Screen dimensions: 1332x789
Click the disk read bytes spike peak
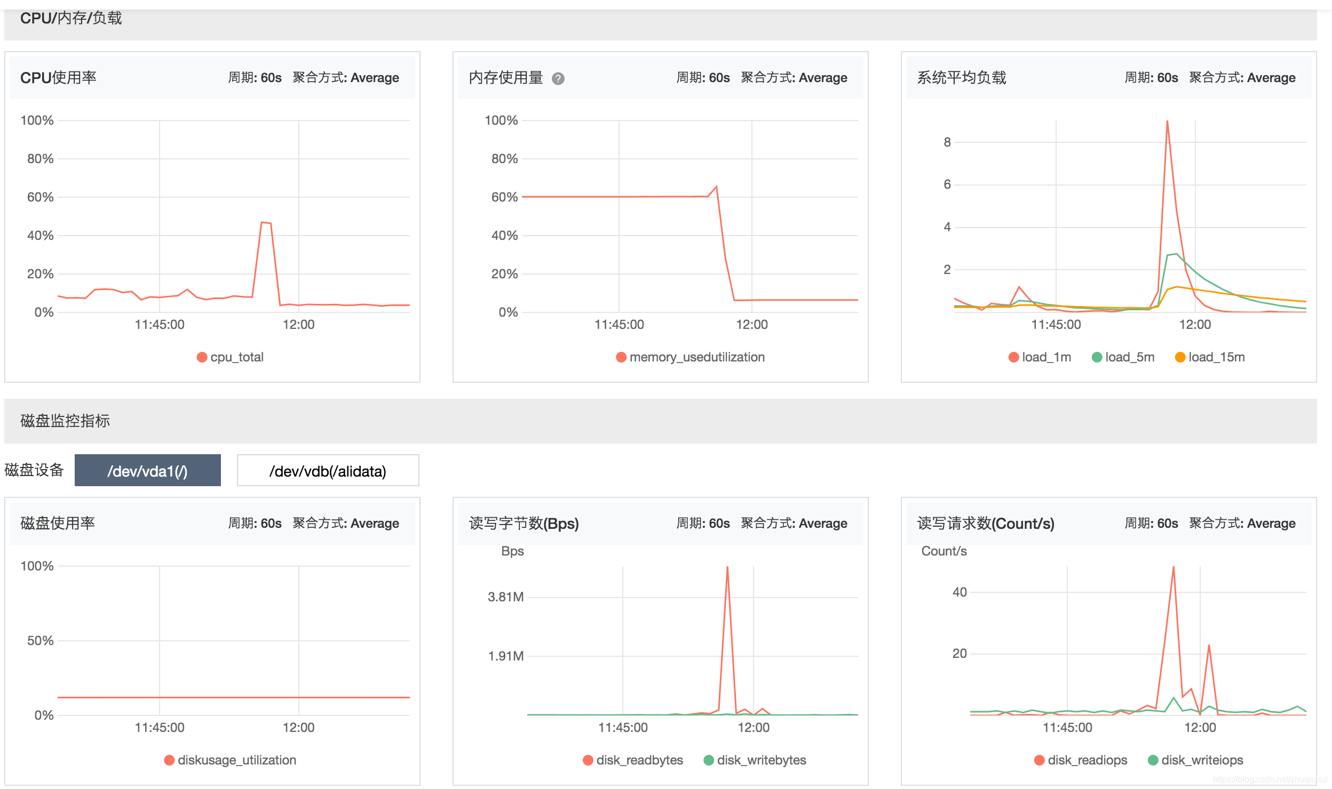point(727,567)
